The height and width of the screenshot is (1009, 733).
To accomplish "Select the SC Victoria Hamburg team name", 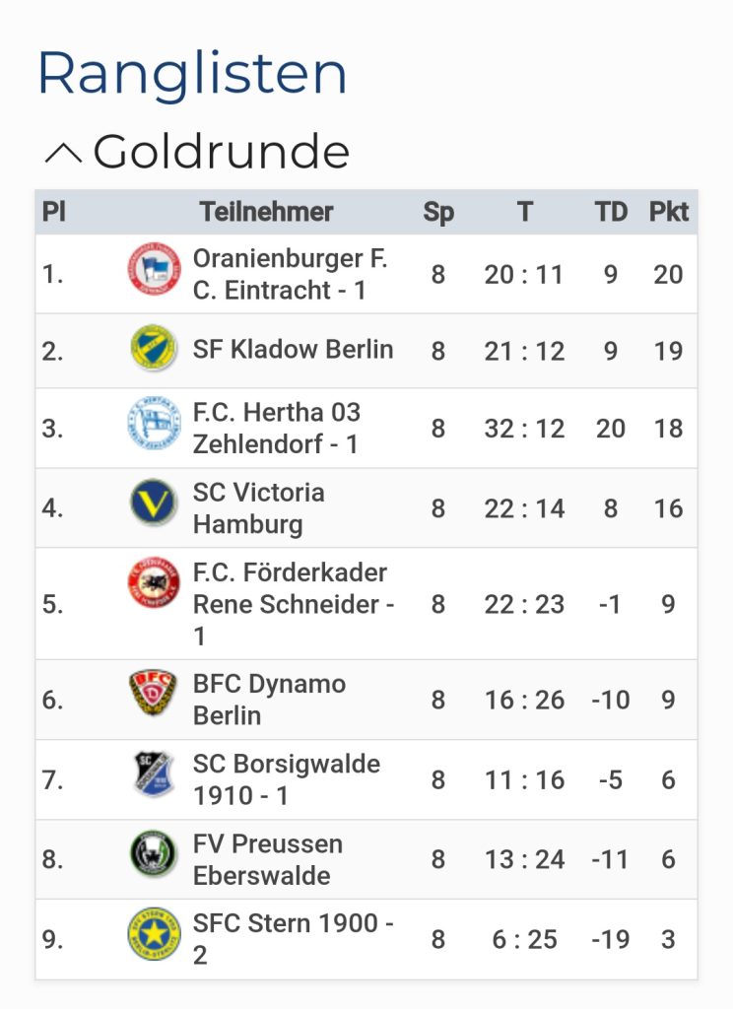I will click(x=258, y=508).
